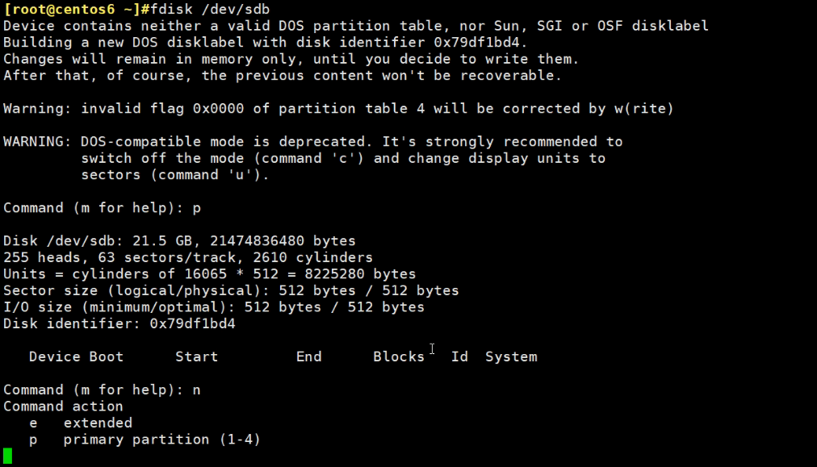
Task: Click the 'Disk identifier: 0x79df1bd4' line
Action: coord(119,323)
